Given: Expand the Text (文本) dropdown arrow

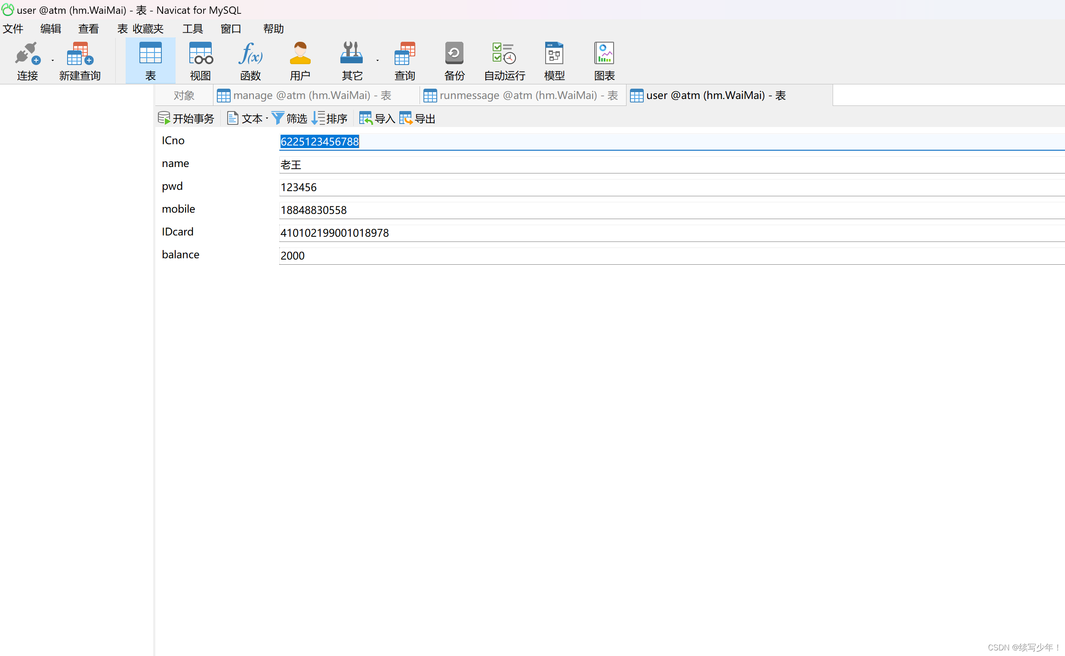Looking at the screenshot, I should 267,118.
